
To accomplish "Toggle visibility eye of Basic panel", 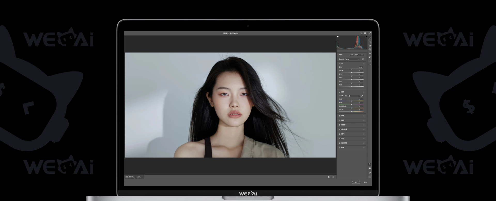I will (363, 64).
